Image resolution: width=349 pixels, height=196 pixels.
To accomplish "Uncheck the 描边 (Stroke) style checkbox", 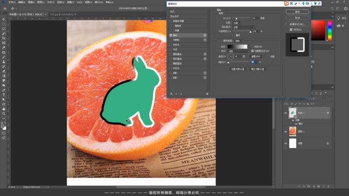I will coord(171,35).
